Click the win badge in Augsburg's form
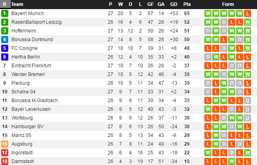 tap(216, 144)
